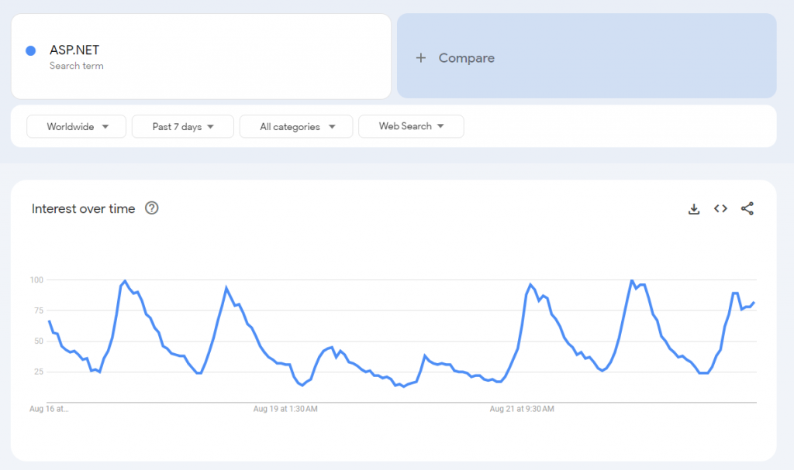The height and width of the screenshot is (470, 794).
Task: Click the 'Search term' subtitle under ASP.NET
Action: click(76, 66)
